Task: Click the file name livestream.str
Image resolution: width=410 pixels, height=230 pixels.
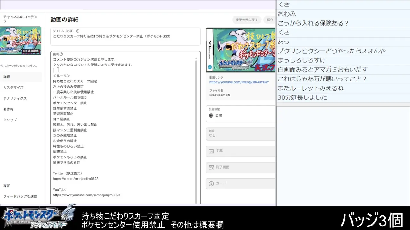Action: click(220, 95)
